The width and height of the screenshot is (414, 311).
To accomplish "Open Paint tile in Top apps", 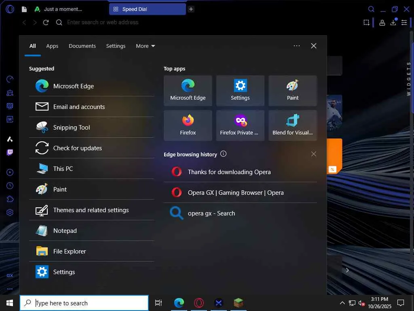I will click(x=293, y=91).
